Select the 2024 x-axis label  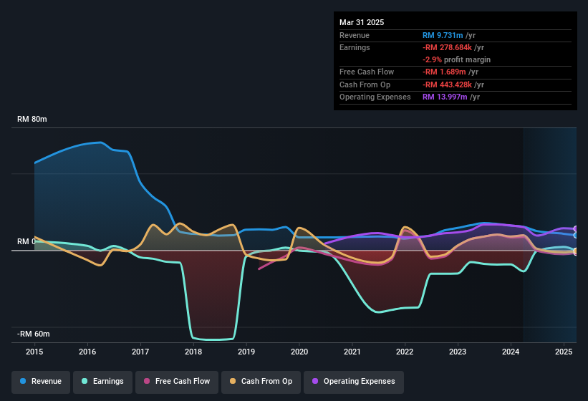point(511,352)
